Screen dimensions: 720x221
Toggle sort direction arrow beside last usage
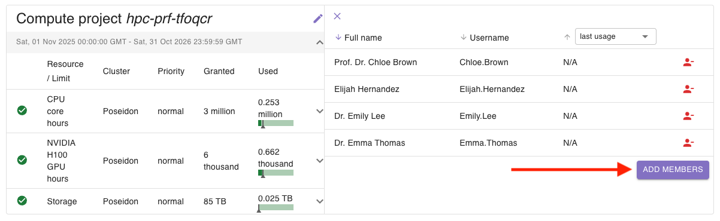(567, 36)
